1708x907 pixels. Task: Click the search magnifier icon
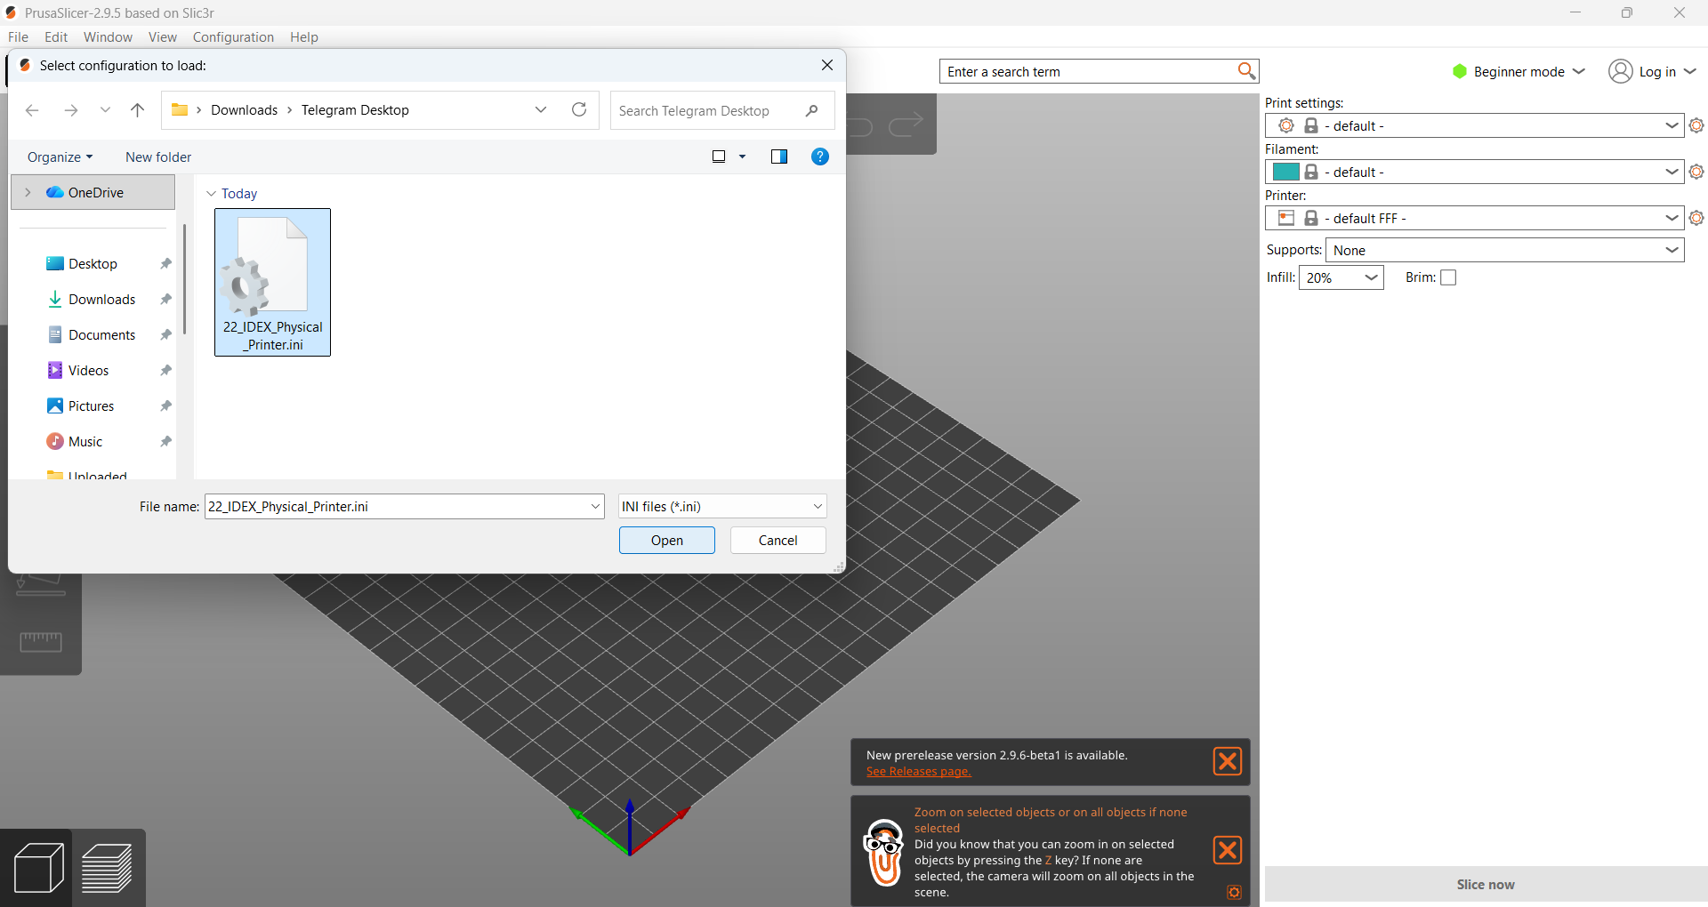coord(1246,71)
